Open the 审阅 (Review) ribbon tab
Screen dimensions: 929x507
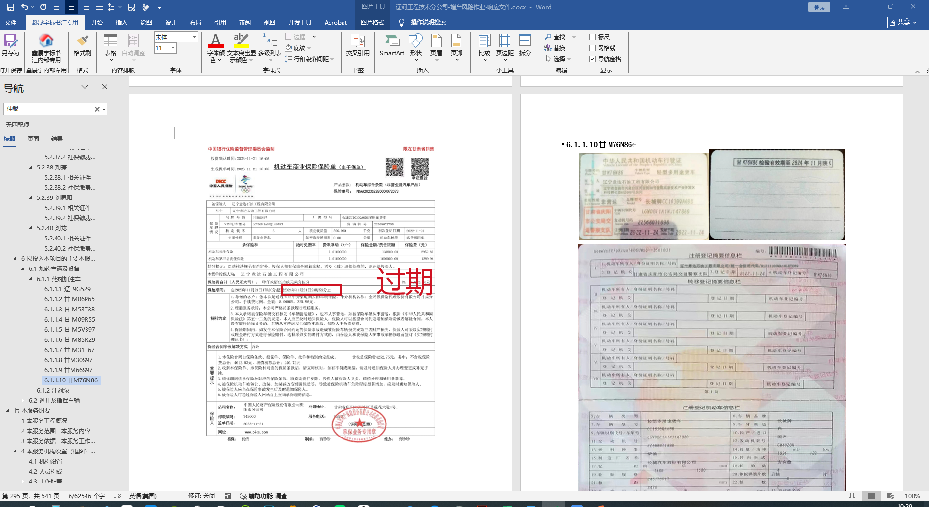tap(244, 23)
